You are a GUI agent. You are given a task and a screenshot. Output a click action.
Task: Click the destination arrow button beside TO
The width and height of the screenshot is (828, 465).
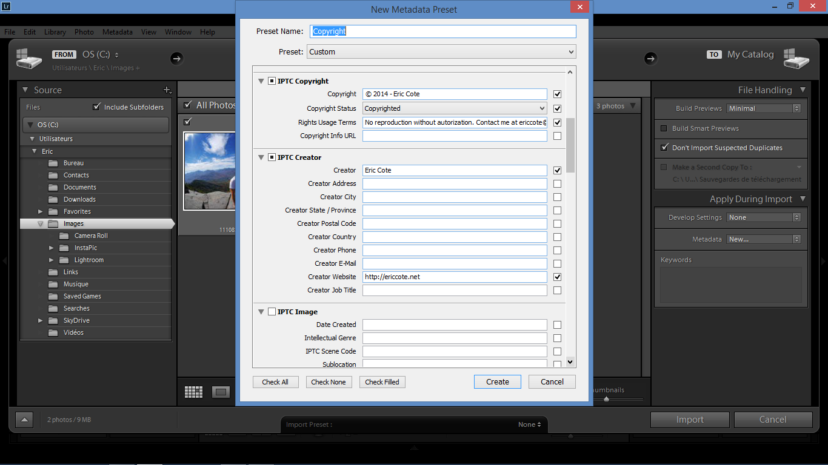pos(650,58)
